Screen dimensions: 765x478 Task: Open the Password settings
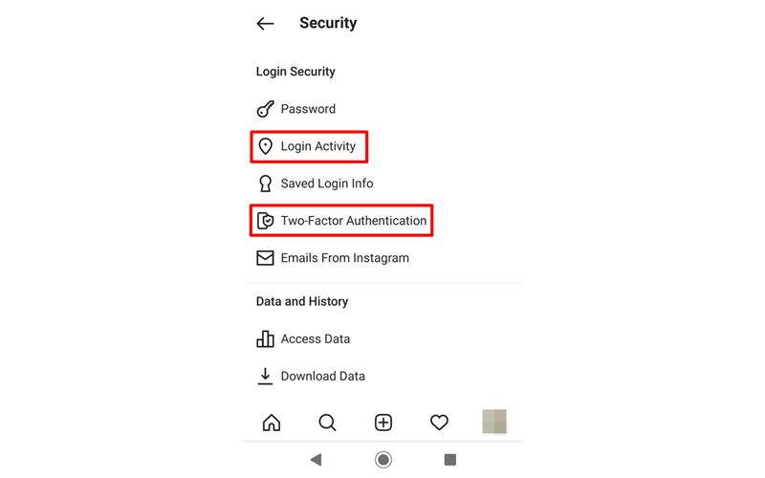[x=308, y=109]
